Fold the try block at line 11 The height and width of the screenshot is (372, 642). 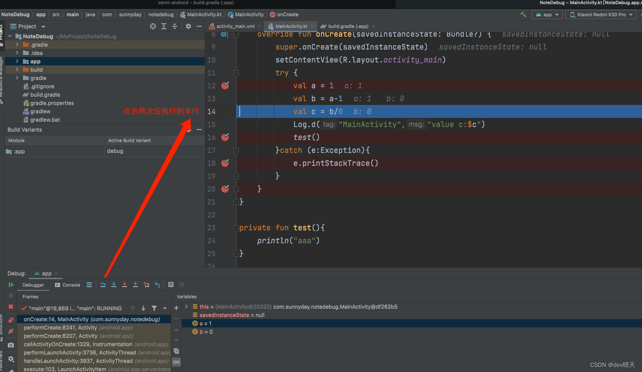236,73
